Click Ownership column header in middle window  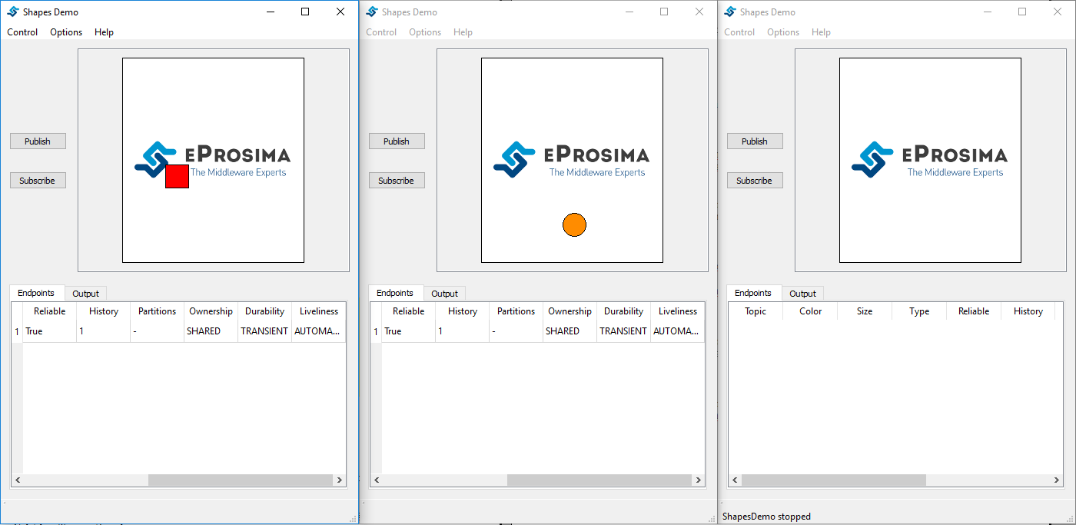tap(570, 311)
